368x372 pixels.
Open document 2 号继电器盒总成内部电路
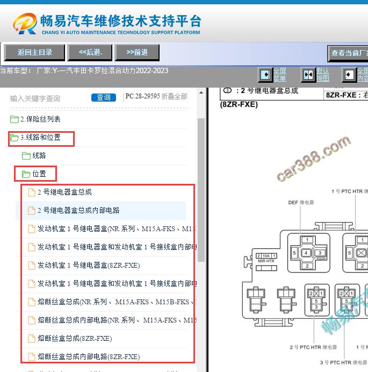78,210
